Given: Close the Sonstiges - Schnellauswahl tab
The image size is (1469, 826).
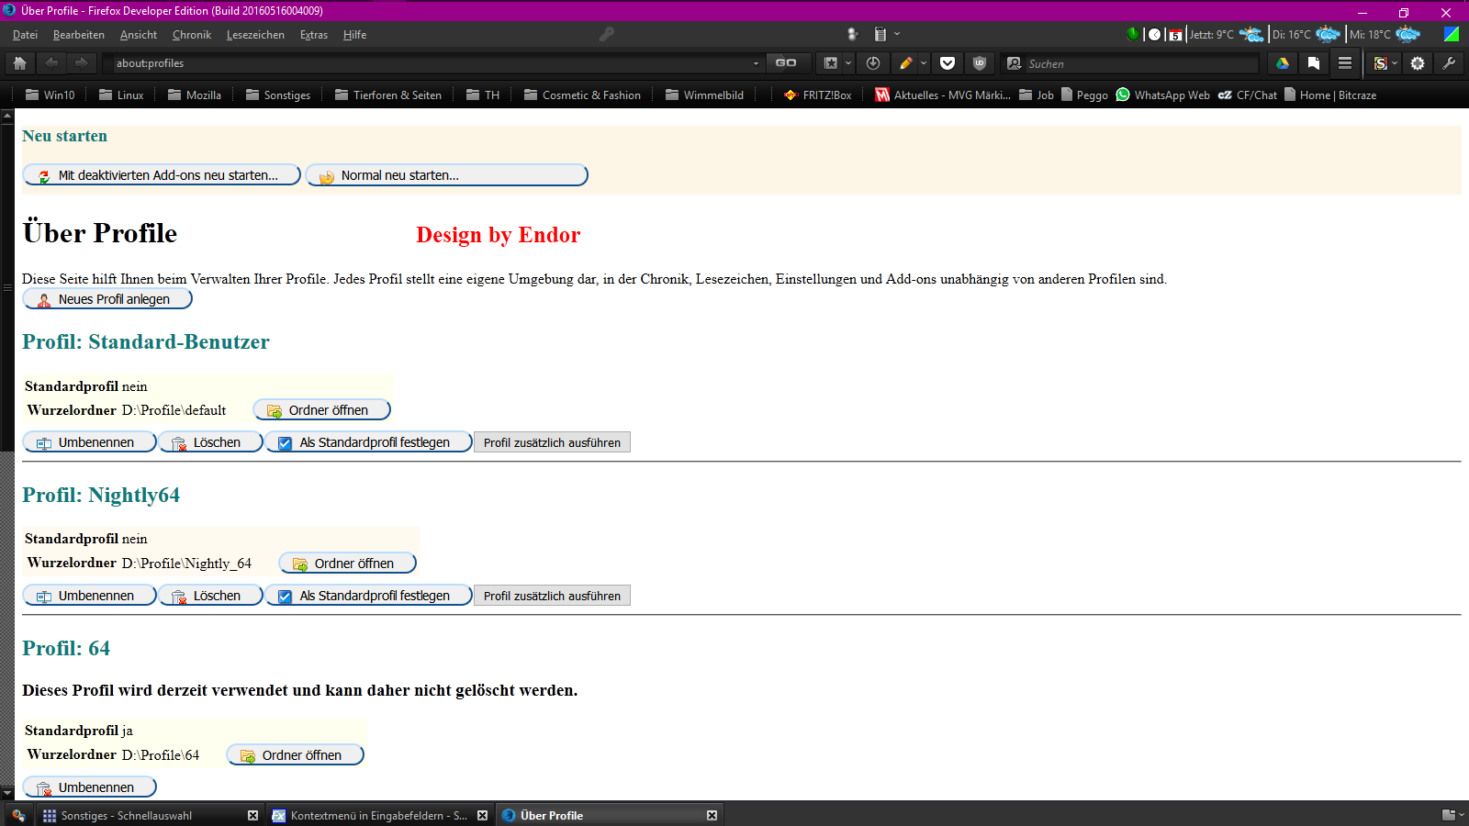Looking at the screenshot, I should (x=252, y=815).
